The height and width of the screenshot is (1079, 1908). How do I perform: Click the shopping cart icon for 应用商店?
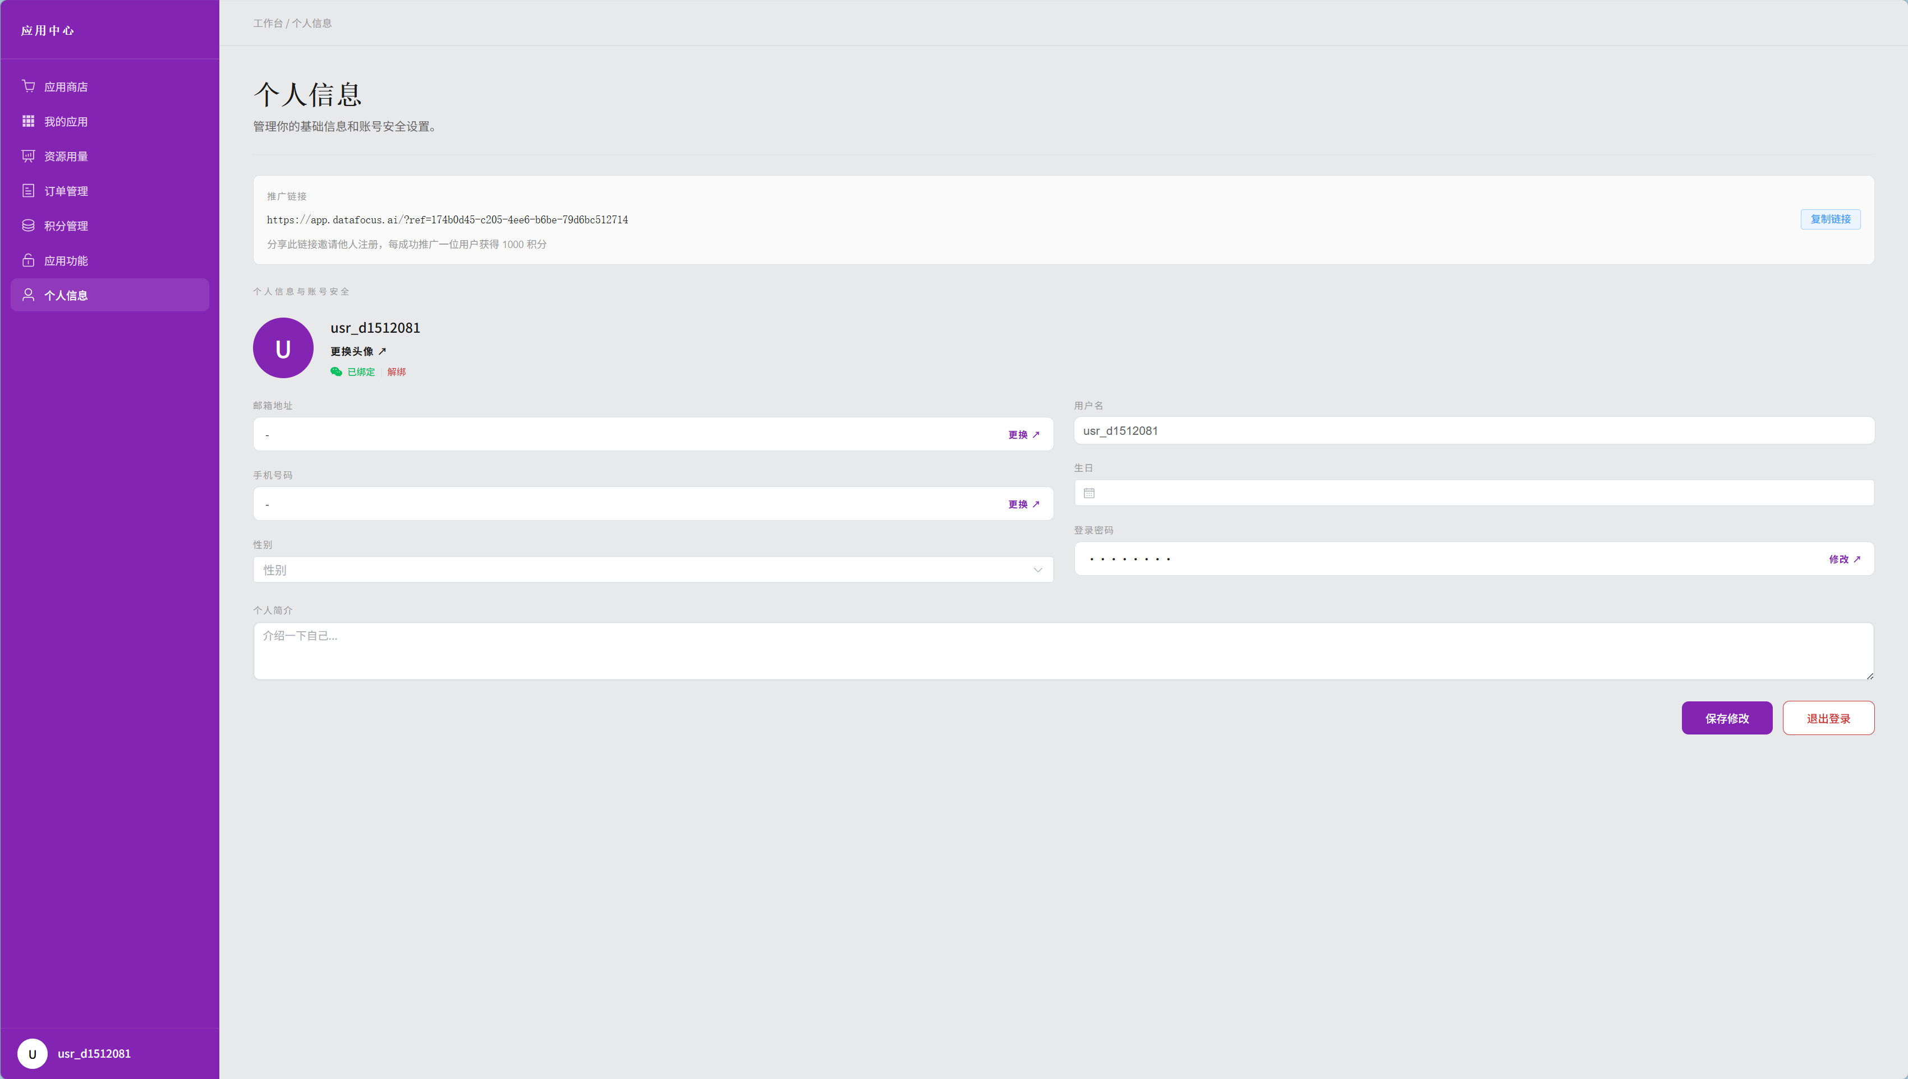pyautogui.click(x=28, y=86)
